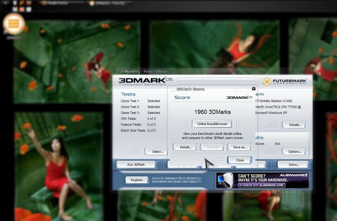Open the Select... tests button
The height and width of the screenshot is (221, 337).
coord(157,152)
